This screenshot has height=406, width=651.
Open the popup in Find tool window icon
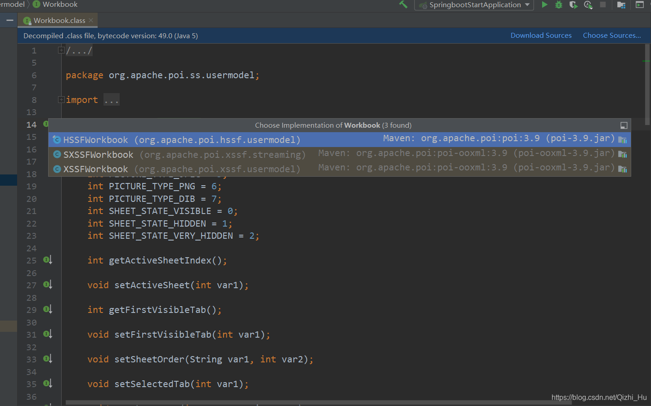pos(624,125)
